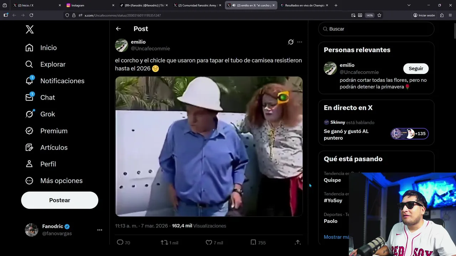Image resolution: width=456 pixels, height=256 pixels.
Task: Open a new browser tab
Action: click(x=336, y=5)
